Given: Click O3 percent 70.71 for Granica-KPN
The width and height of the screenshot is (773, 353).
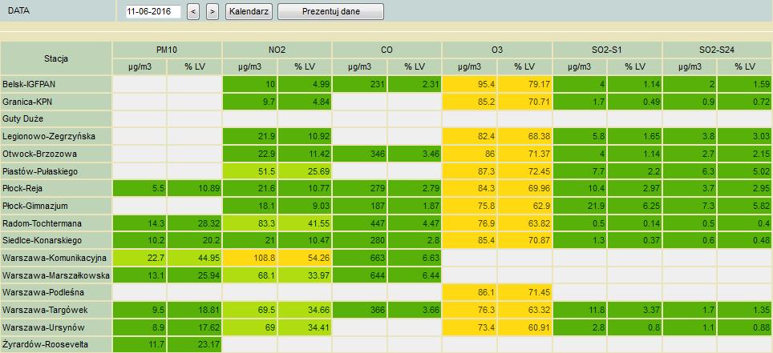Looking at the screenshot, I should tap(524, 102).
